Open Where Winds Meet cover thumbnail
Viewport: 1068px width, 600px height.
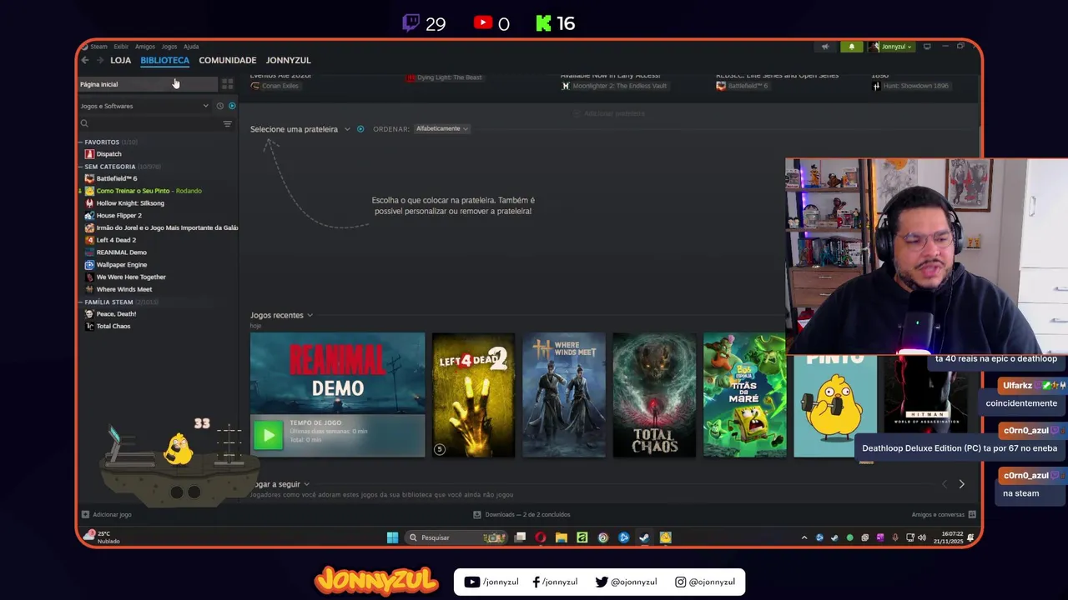tap(564, 395)
